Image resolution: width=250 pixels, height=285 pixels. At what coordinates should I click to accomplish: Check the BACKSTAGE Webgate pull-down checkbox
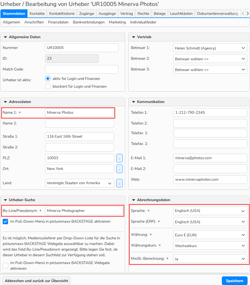coord(5,266)
